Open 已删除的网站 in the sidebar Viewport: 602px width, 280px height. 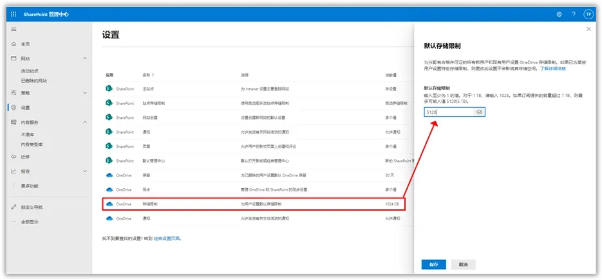34,81
